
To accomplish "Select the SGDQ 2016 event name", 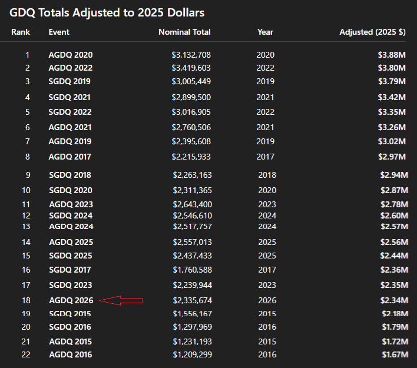I will (x=70, y=327).
